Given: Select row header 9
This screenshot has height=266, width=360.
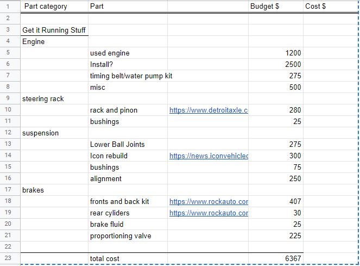Looking at the screenshot, I should point(10,98).
